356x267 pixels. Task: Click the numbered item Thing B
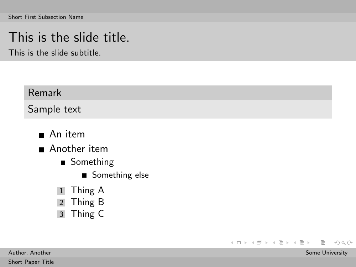(x=87, y=202)
